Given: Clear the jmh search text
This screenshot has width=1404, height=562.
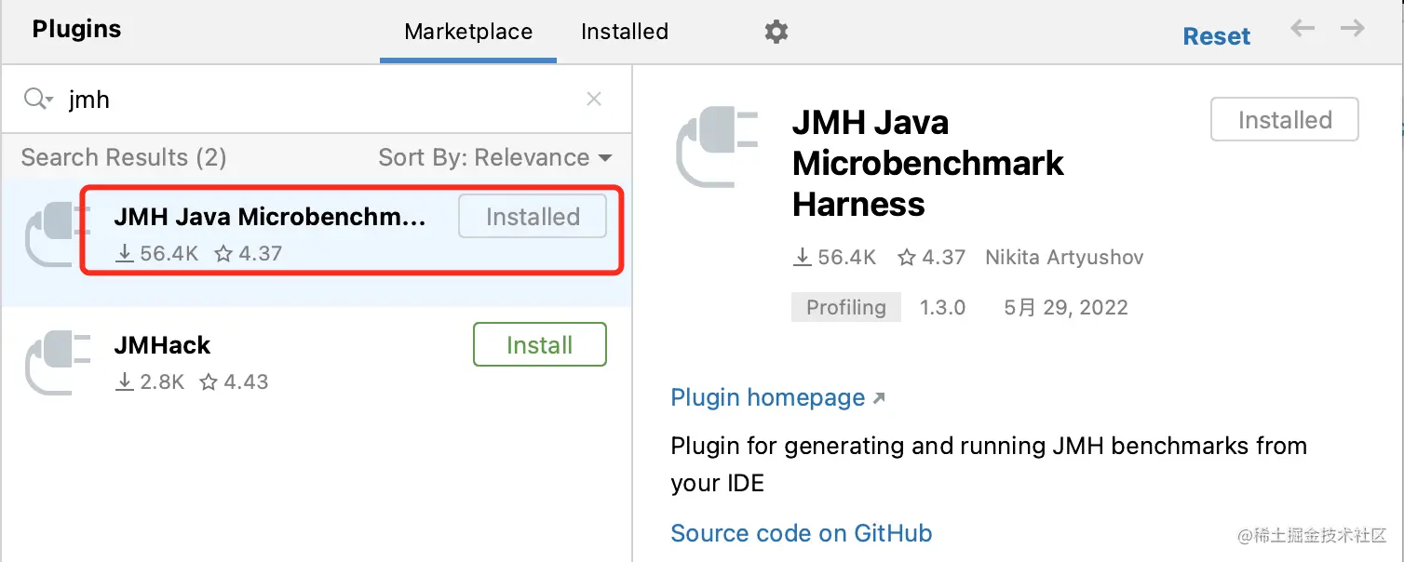Looking at the screenshot, I should (x=594, y=99).
